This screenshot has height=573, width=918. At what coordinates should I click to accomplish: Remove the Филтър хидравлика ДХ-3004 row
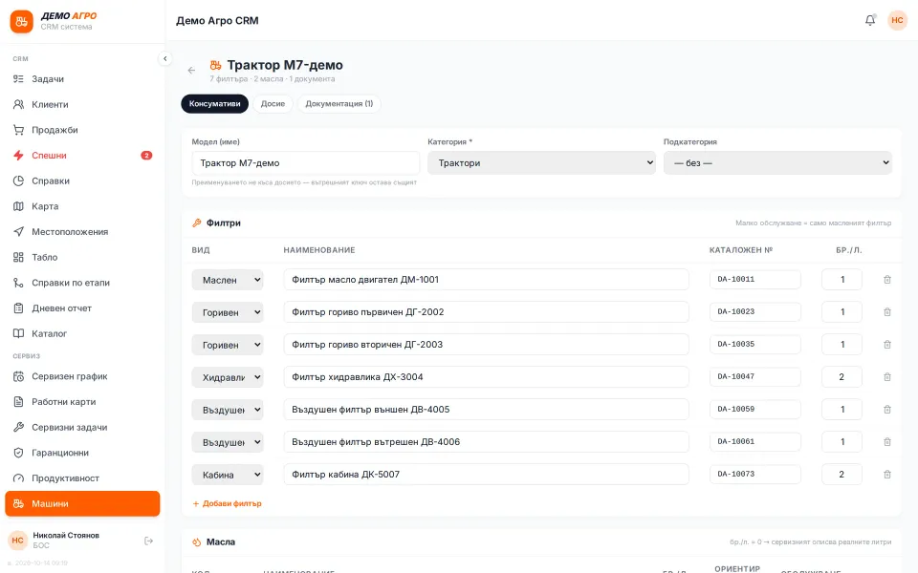(x=887, y=377)
